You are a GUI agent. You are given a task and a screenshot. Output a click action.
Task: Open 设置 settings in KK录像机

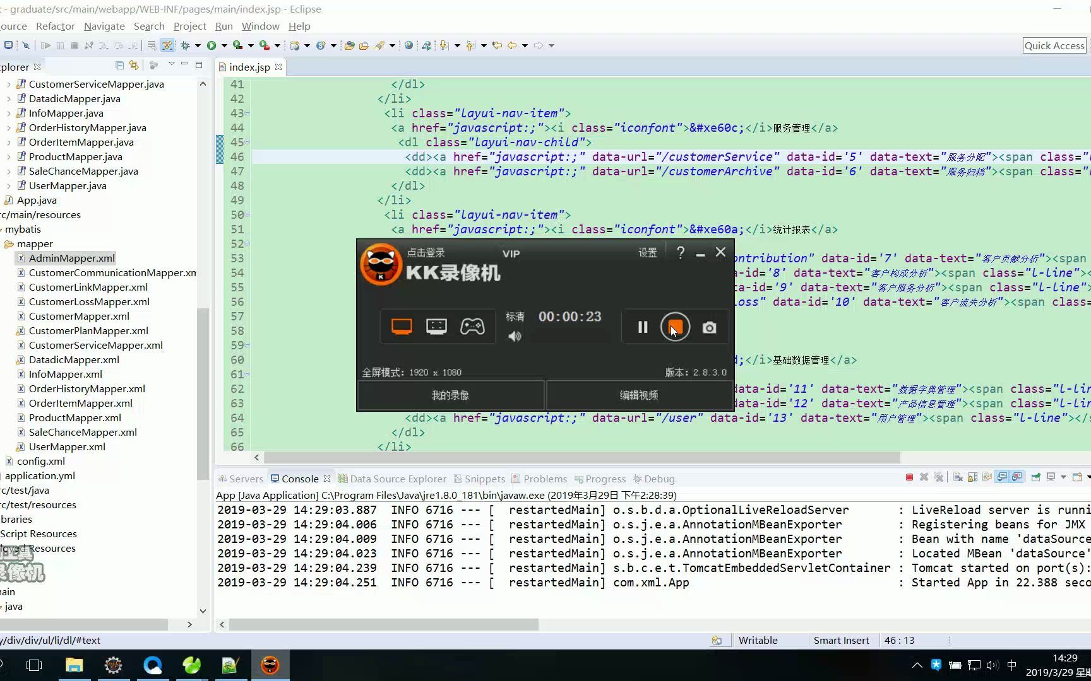tap(647, 252)
